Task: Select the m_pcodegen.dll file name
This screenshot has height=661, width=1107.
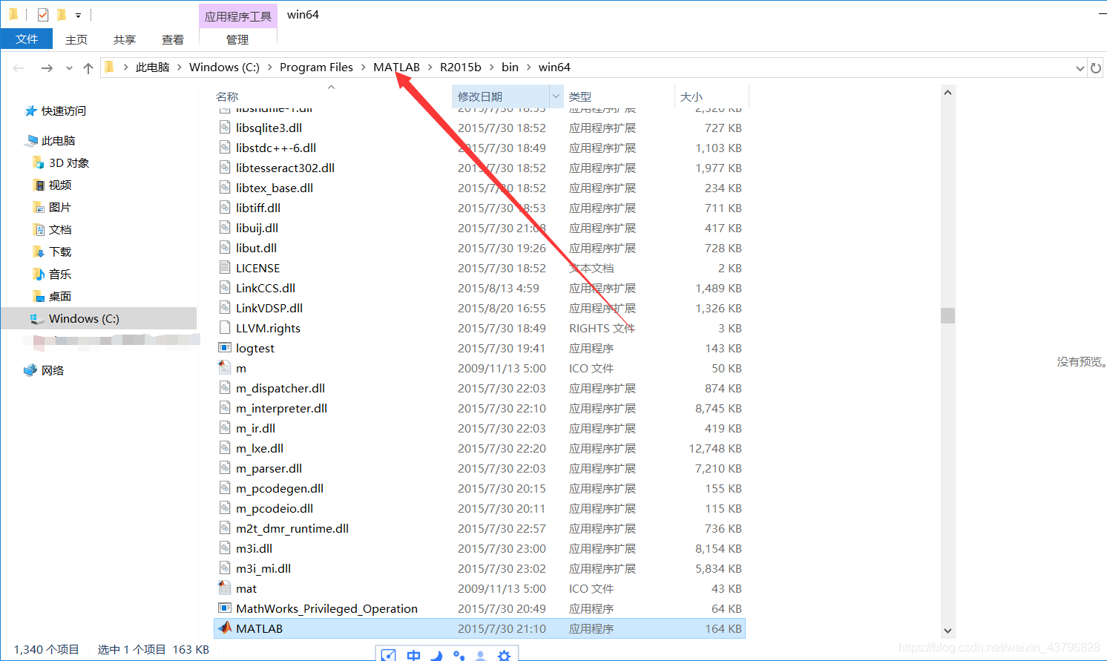Action: [280, 488]
